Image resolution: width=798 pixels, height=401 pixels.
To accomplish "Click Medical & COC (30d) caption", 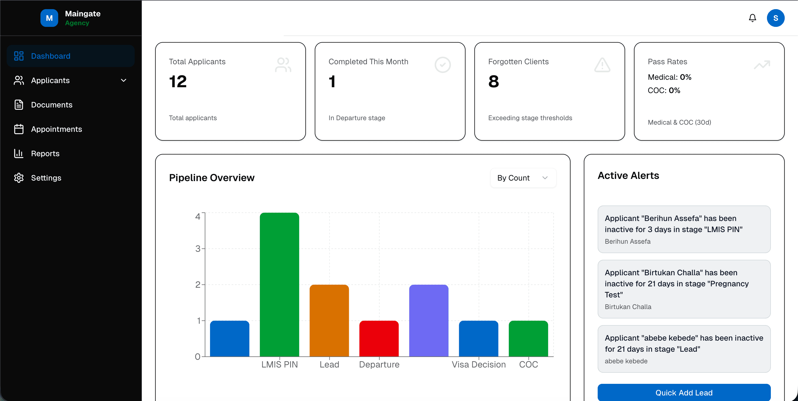I will coord(679,122).
